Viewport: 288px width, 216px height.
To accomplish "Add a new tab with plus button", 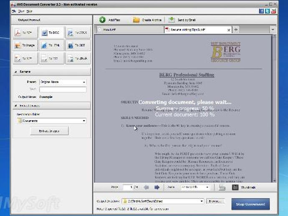I will pos(236,29).
